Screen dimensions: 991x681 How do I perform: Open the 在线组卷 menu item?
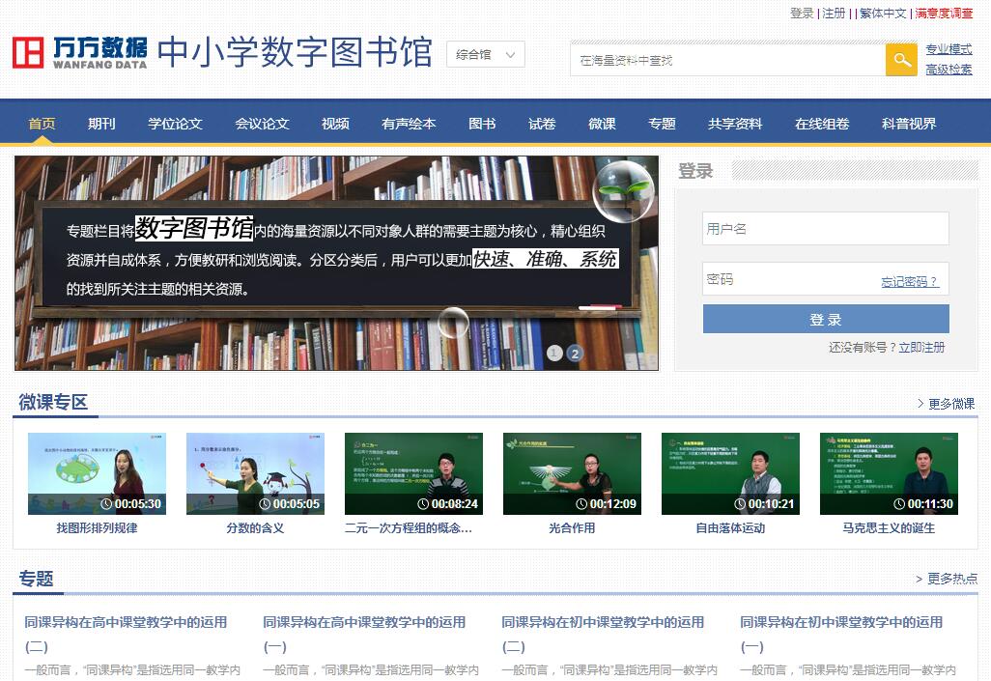pos(822,124)
